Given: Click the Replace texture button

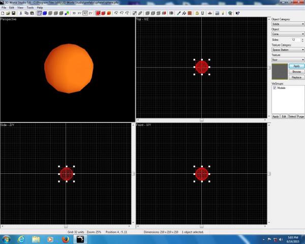Looking at the screenshot, I should click(x=296, y=77).
